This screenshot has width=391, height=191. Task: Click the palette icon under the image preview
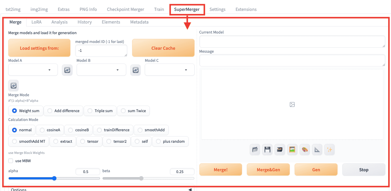coord(305,150)
